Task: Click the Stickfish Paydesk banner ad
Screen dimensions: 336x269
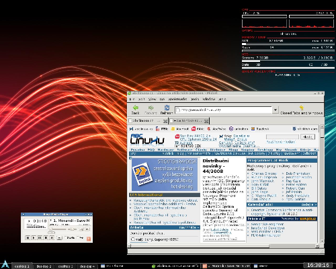Action: tap(165, 174)
